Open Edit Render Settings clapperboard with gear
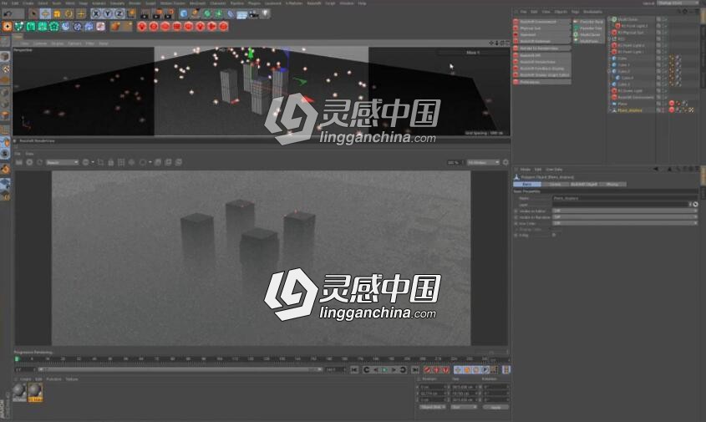 pyautogui.click(x=168, y=15)
